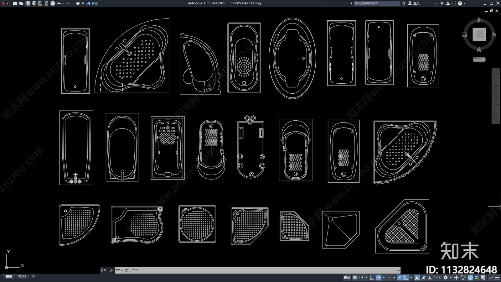Save to Web & Mobile icon
Image resolution: width=501 pixels, height=282 pixels.
(x=46, y=3)
